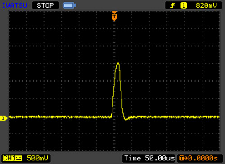Click the trigger info box top right
This screenshot has width=225, height=164.
pyautogui.click(x=193, y=5)
